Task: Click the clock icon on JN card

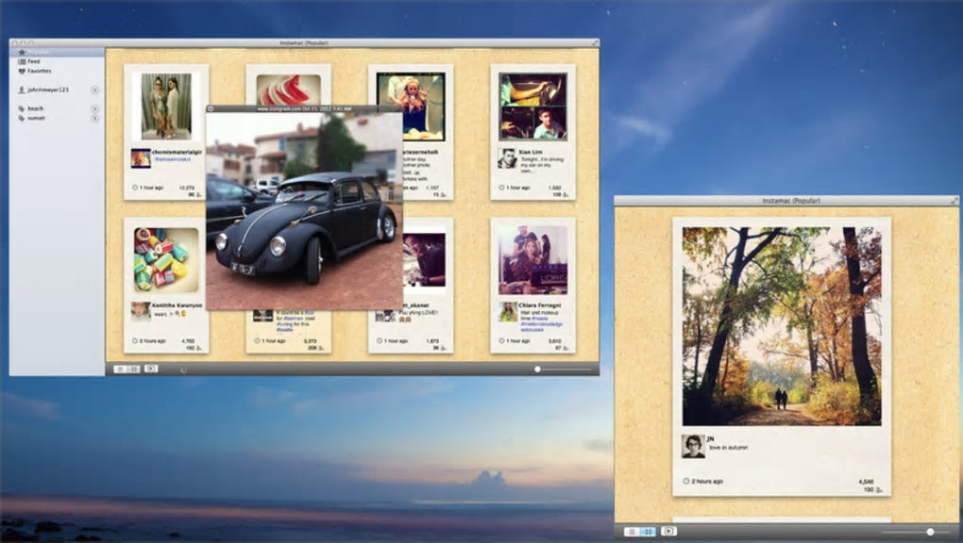Action: click(686, 481)
